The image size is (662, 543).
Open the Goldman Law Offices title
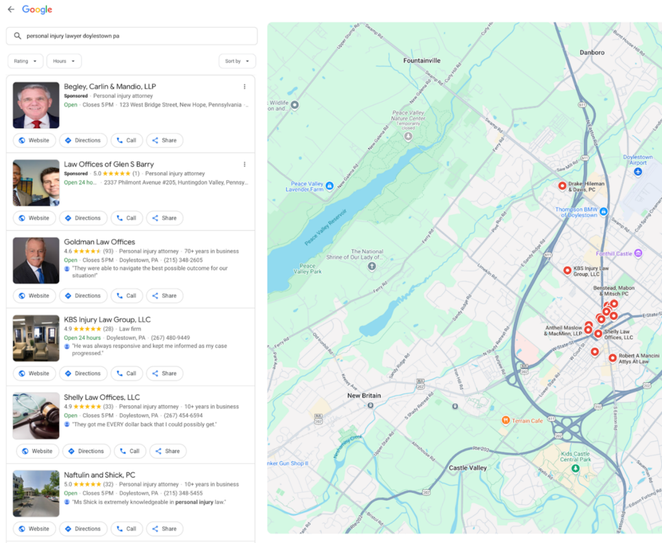click(x=99, y=242)
